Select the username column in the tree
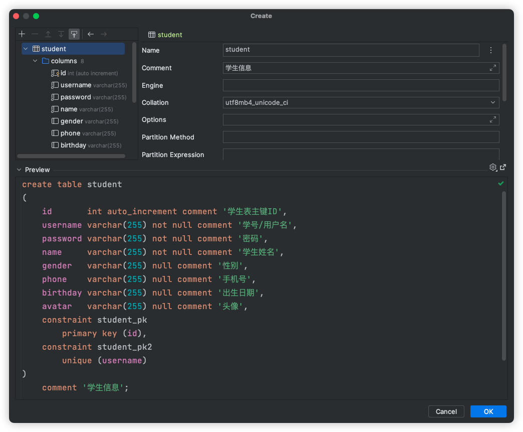 tap(76, 85)
